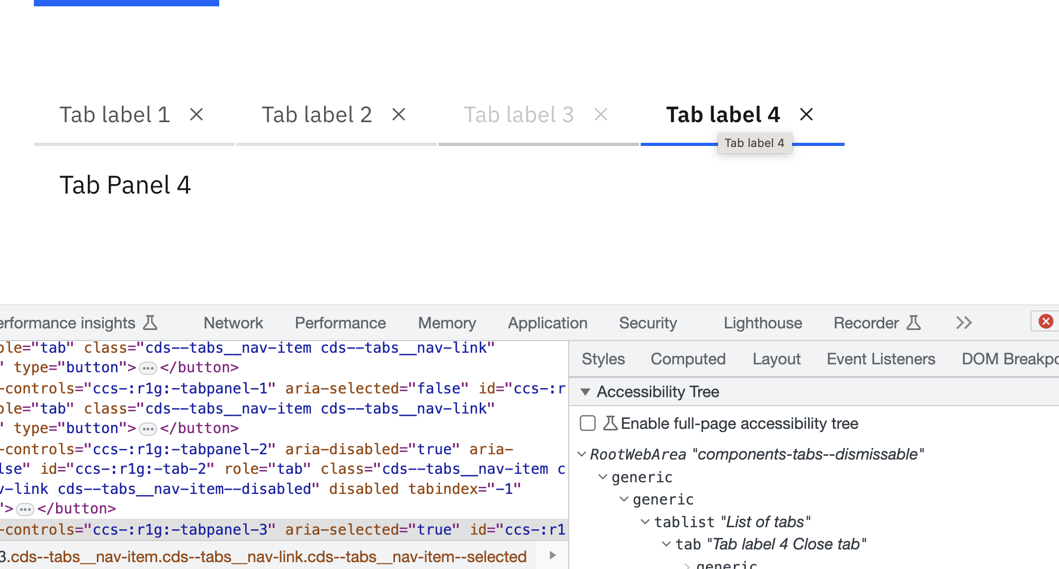Click the red error count icon
Image resolution: width=1059 pixels, height=569 pixels.
click(1046, 322)
